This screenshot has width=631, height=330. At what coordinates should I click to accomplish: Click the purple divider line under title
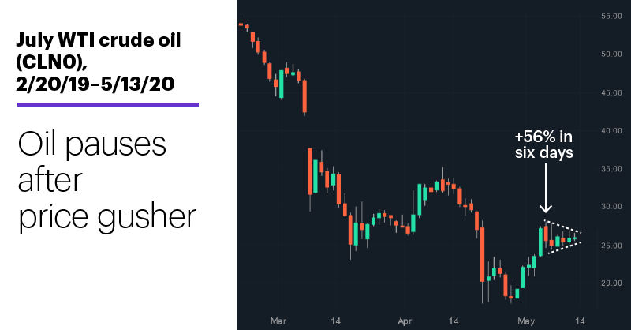108,105
